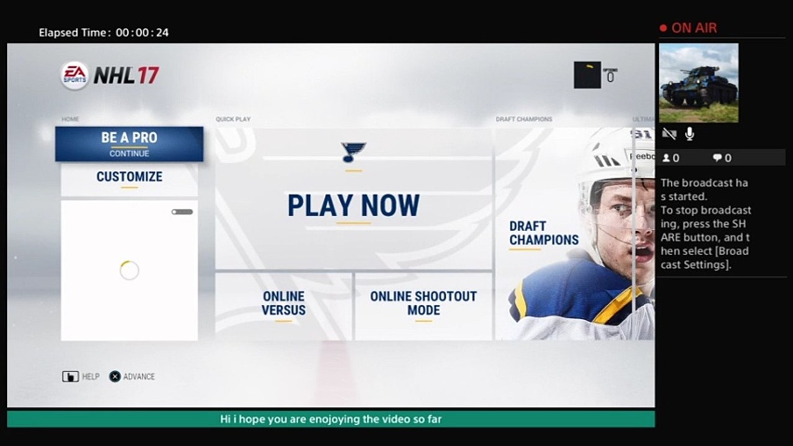Select the BE A PRO Continue tile
The image size is (793, 446).
click(x=129, y=144)
